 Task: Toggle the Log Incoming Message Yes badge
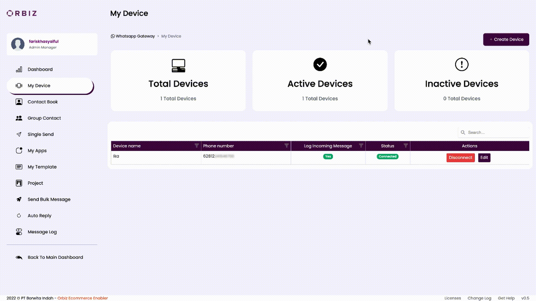point(328,157)
